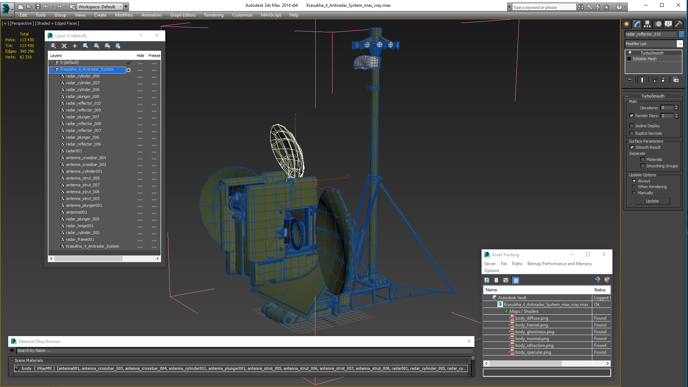Screen dimensions: 688x387
Task: Open the Motion command panel tab
Action: pyautogui.click(x=658, y=24)
